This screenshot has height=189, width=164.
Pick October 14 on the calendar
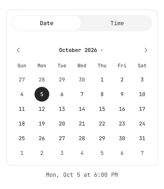click(82, 109)
